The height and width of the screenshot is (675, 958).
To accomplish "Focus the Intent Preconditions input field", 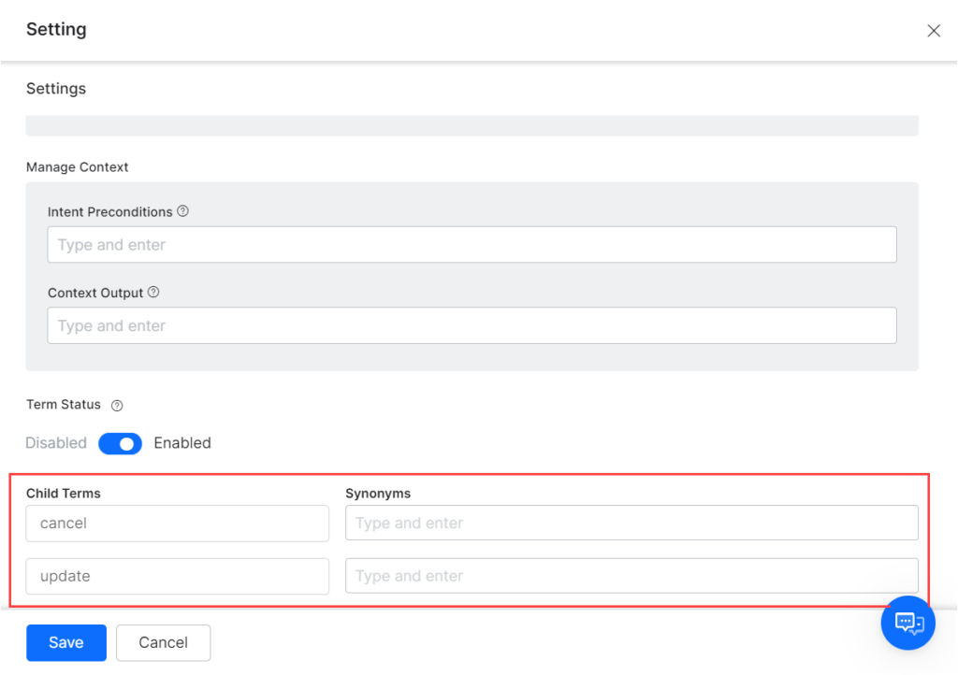I will click(472, 245).
